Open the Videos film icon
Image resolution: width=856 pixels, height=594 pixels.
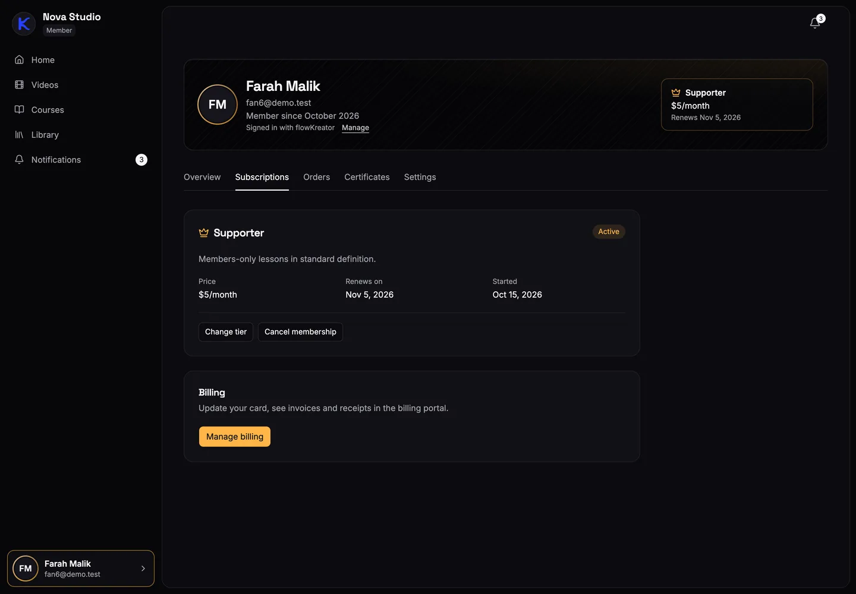[19, 85]
